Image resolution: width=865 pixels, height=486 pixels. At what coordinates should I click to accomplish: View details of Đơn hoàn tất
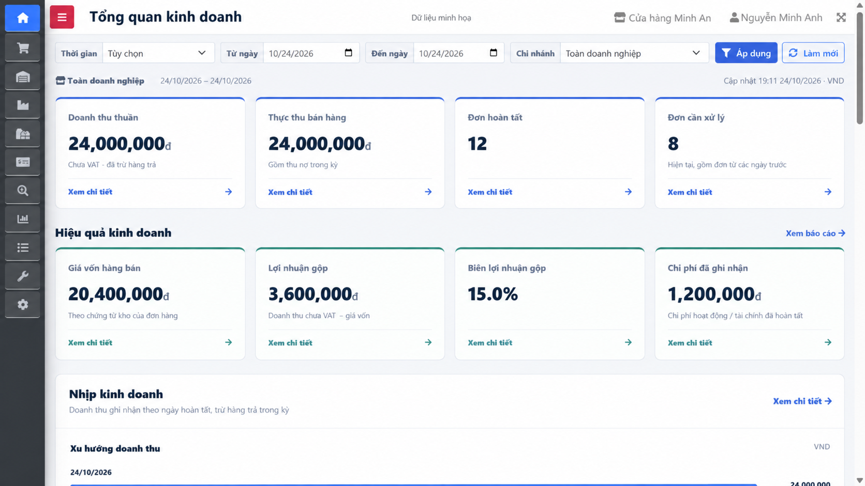click(549, 192)
